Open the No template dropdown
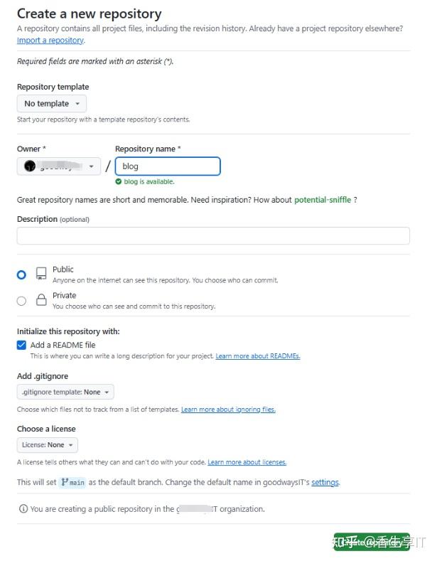The image size is (437, 561). [52, 104]
